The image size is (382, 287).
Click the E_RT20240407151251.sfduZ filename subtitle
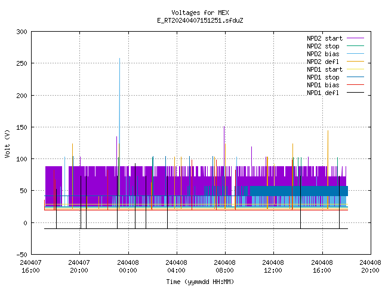click(x=200, y=20)
